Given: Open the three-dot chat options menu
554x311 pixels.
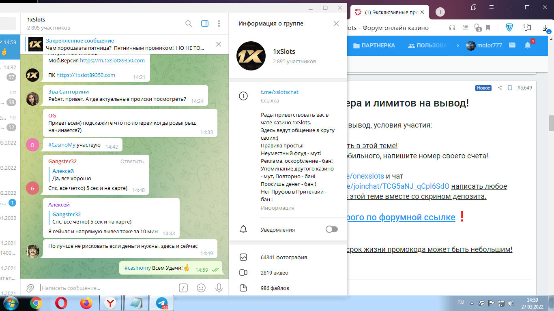Looking at the screenshot, I should coord(219,23).
